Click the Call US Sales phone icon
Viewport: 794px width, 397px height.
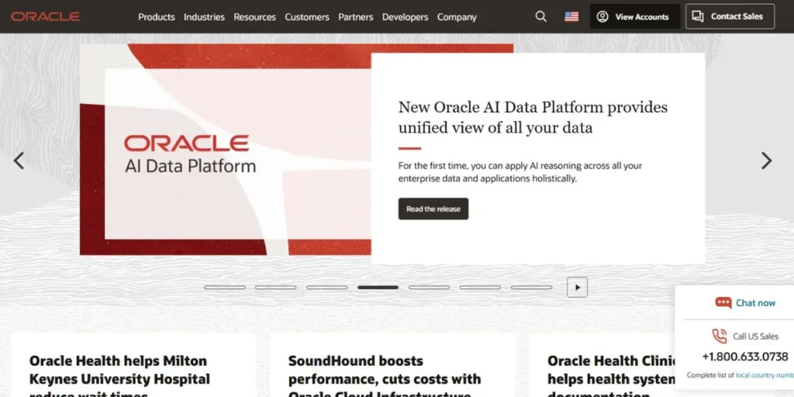[719, 337]
